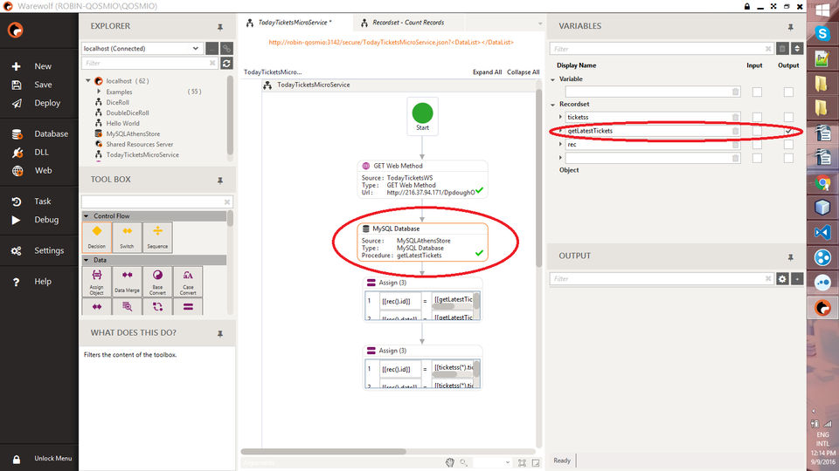This screenshot has height=471, width=839.
Task: Open Skype from the Windows taskbar
Action: pos(822,33)
